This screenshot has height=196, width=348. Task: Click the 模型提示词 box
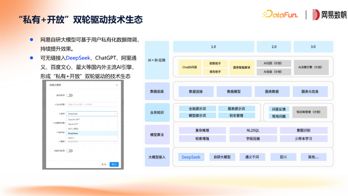coord(197,115)
